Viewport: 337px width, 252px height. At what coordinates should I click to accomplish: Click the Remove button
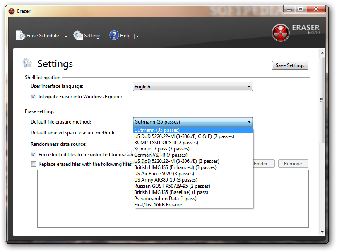[x=293, y=164]
